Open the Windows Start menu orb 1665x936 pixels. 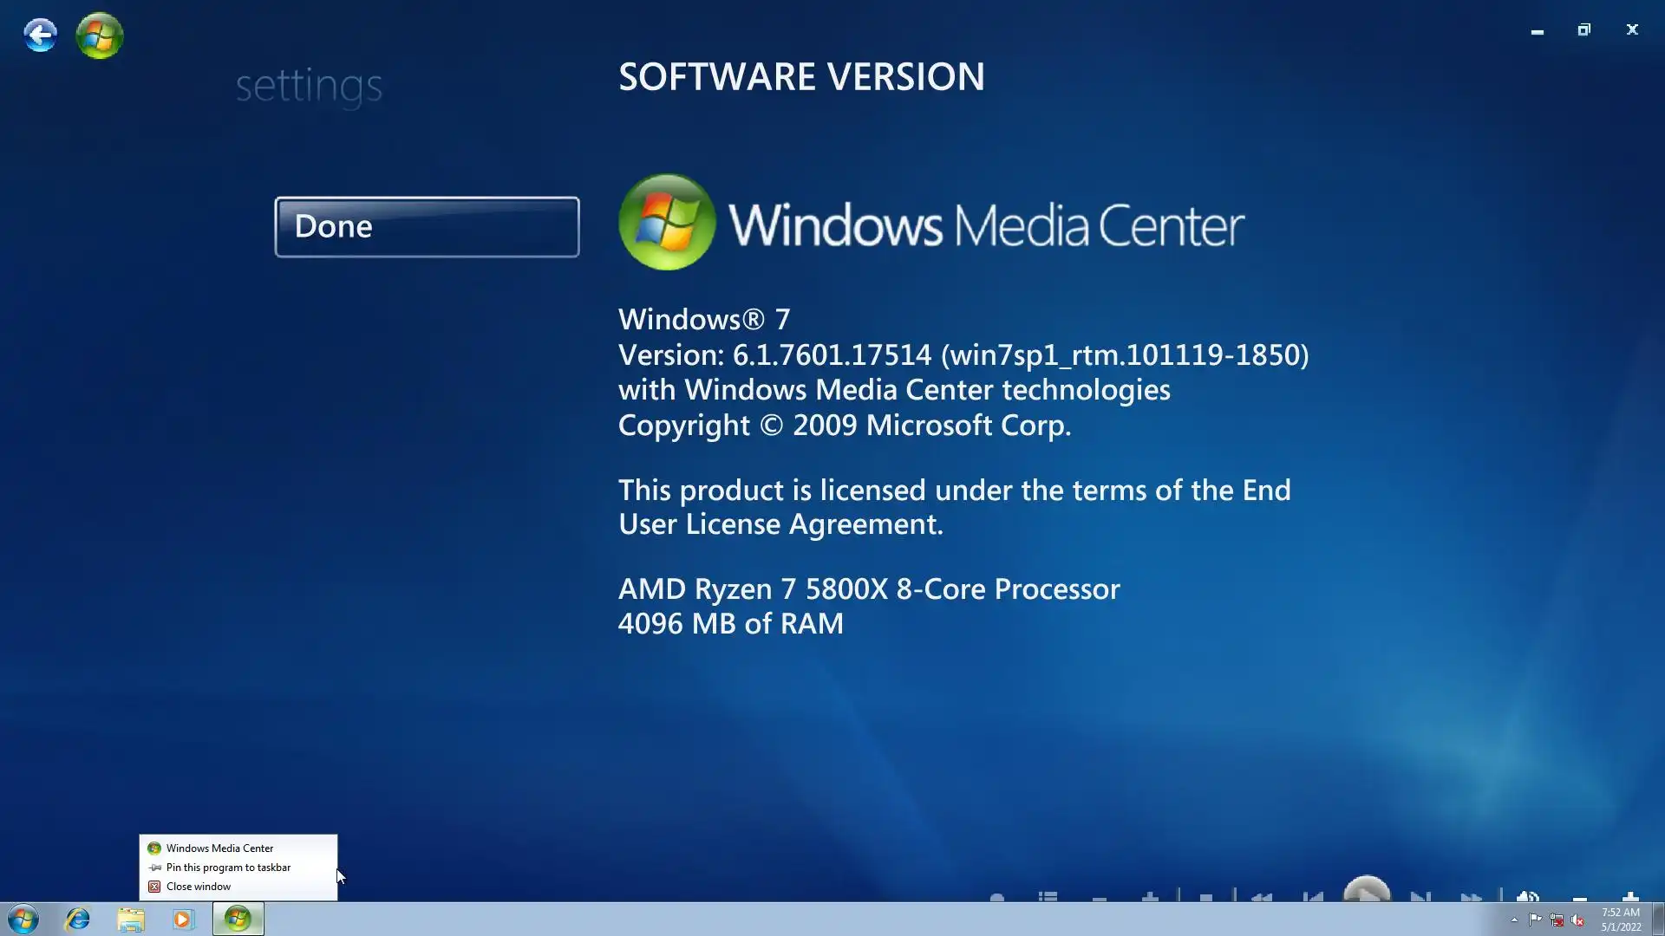23,919
